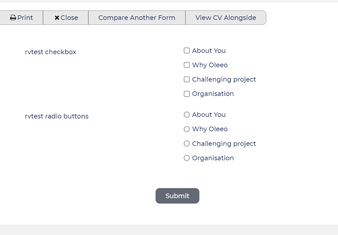This screenshot has width=338, height=235.
Task: Enable the Challenging project checkbox
Action: (x=187, y=79)
